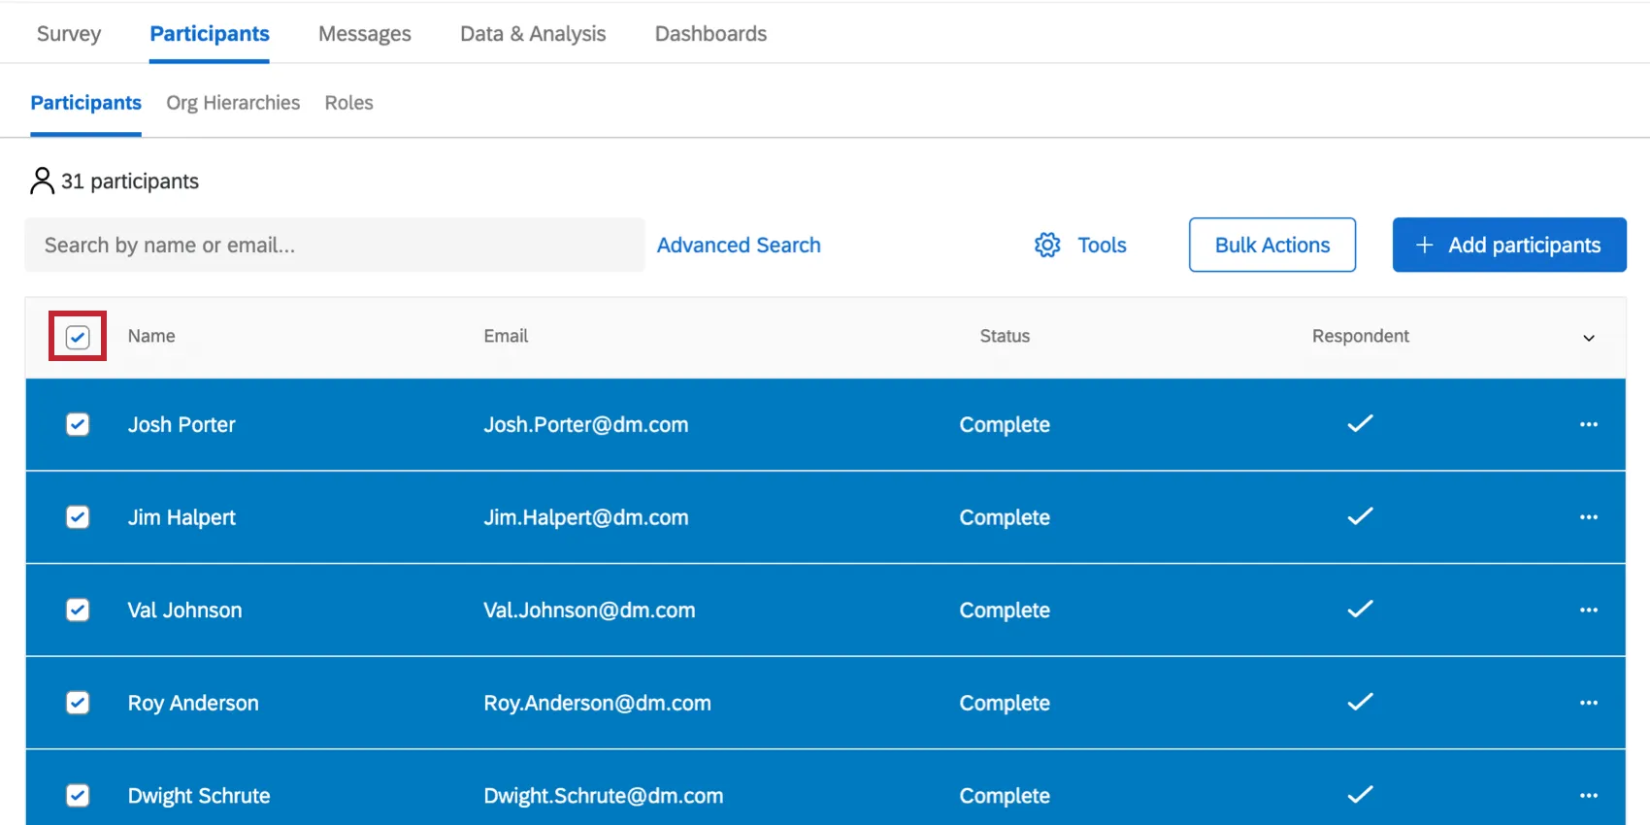Click the Advanced Search link
The image size is (1650, 825).
coord(738,245)
